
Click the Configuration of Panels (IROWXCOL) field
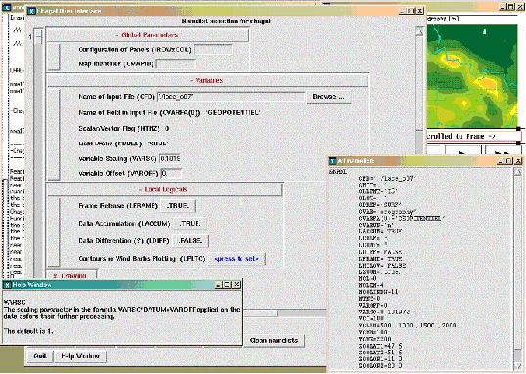click(213, 50)
